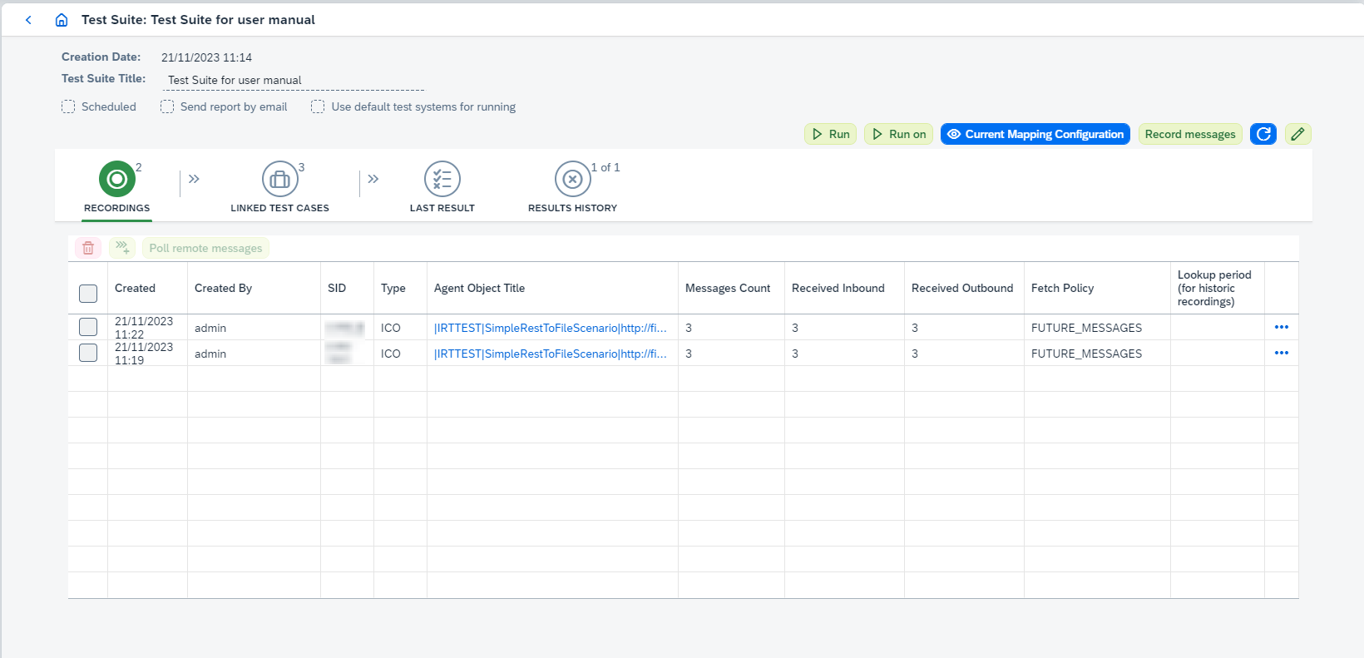This screenshot has height=658, width=1364.
Task: Click FUTURE_MESSAGES in the 11:19 row
Action: (1086, 354)
